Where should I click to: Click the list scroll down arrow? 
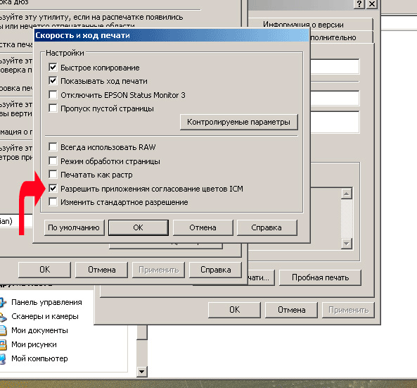pos(347,244)
